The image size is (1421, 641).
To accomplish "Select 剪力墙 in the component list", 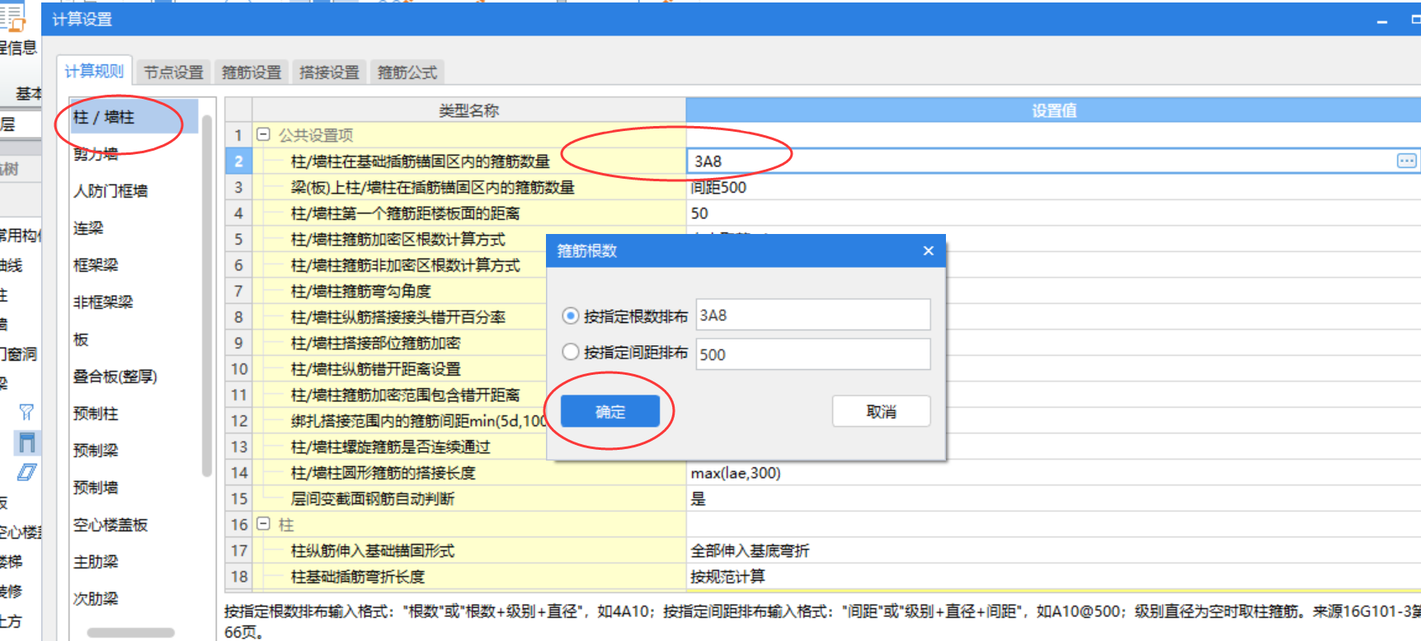I will pyautogui.click(x=96, y=154).
